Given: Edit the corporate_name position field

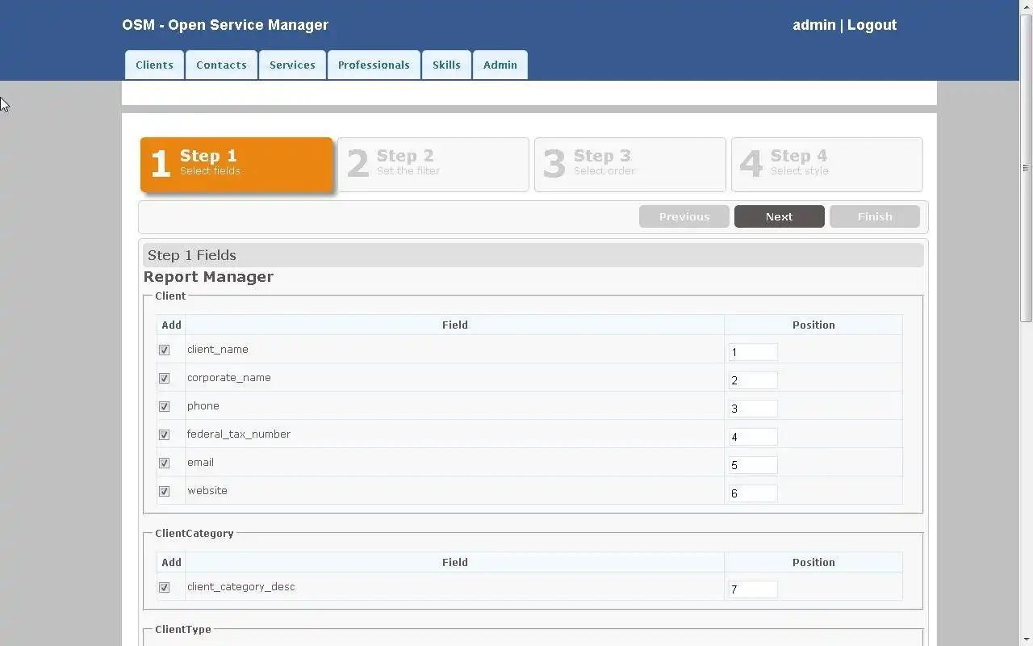Looking at the screenshot, I should 753,380.
